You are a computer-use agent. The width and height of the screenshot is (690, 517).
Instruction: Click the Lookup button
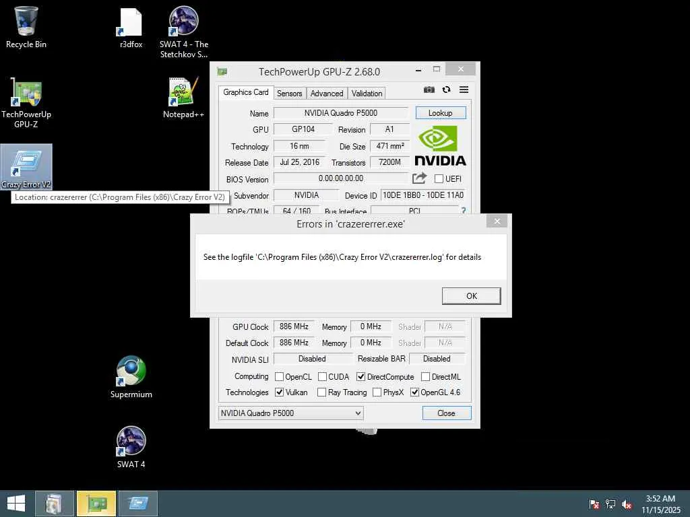click(x=441, y=113)
